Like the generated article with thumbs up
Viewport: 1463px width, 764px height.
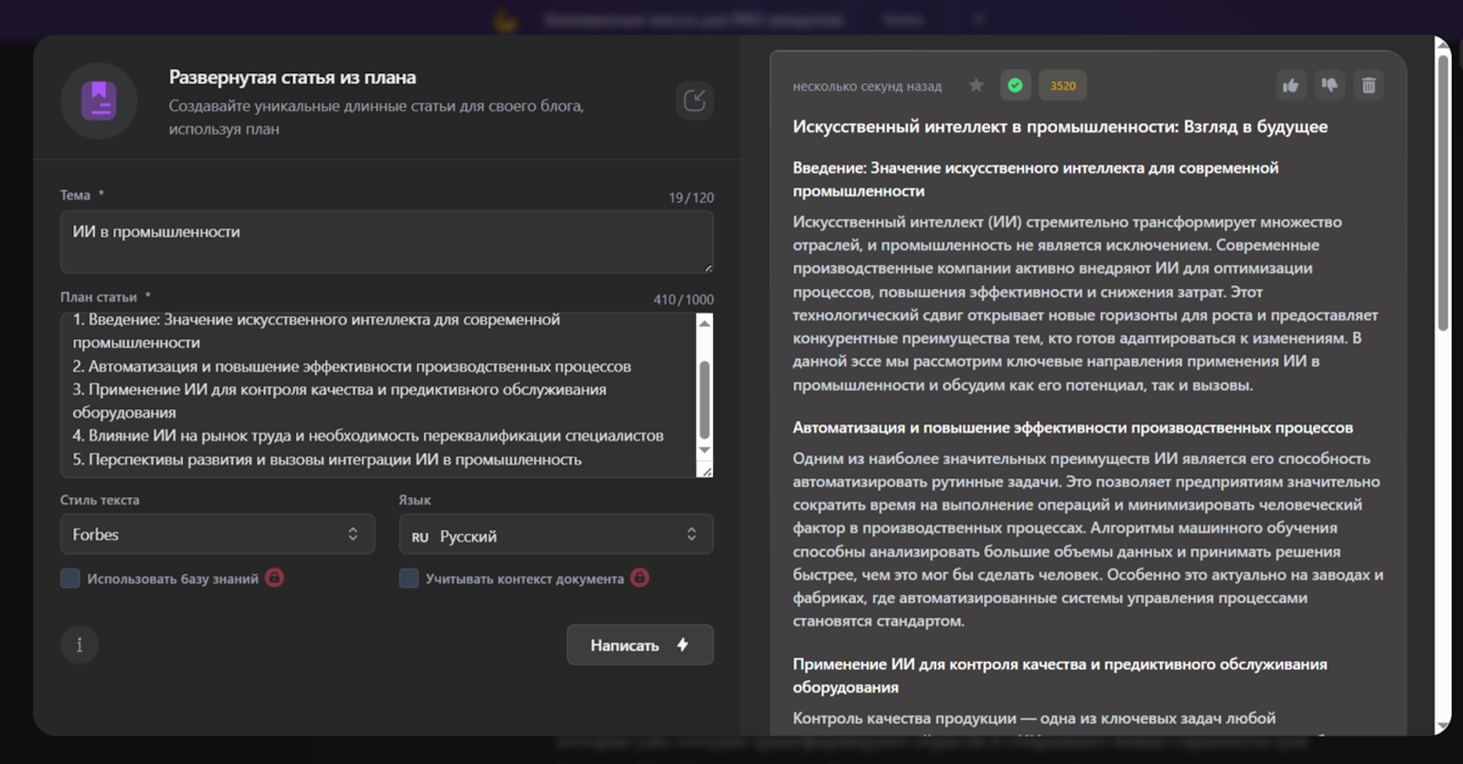coord(1290,86)
